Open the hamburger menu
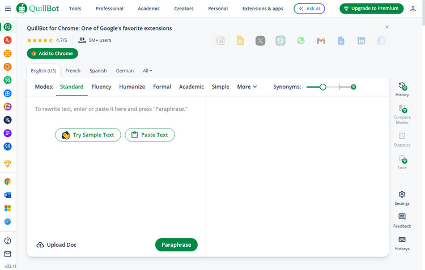 tap(7, 8)
